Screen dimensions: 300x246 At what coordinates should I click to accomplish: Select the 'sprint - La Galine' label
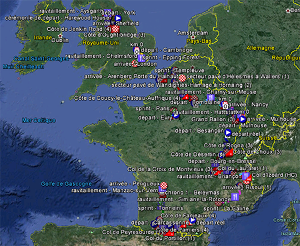click(x=226, y=209)
